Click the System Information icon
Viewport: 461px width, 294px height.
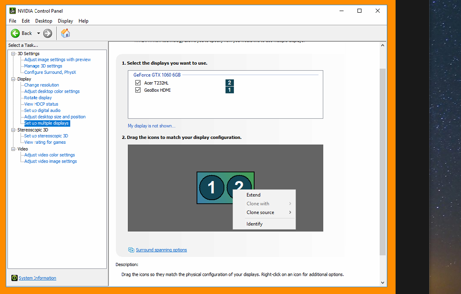click(x=14, y=278)
